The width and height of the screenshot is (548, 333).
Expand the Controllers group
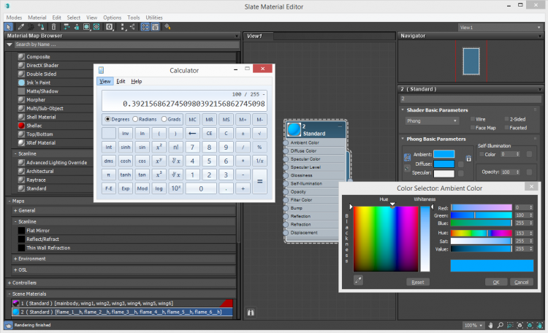click(9, 283)
